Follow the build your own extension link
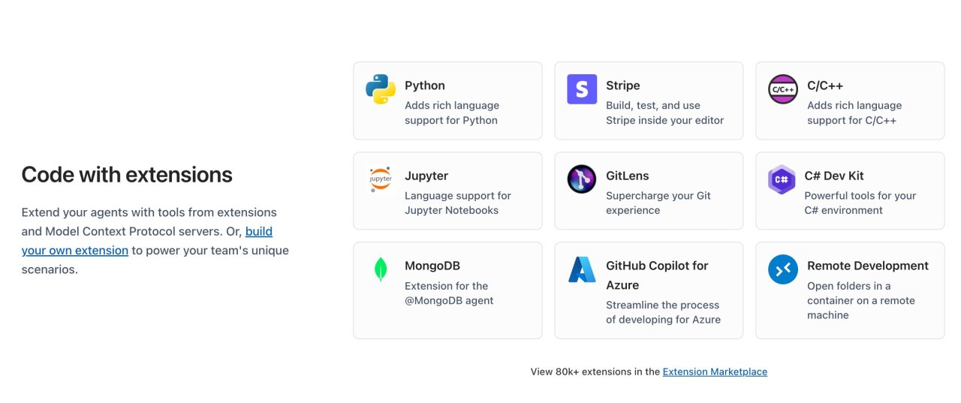 (x=147, y=241)
